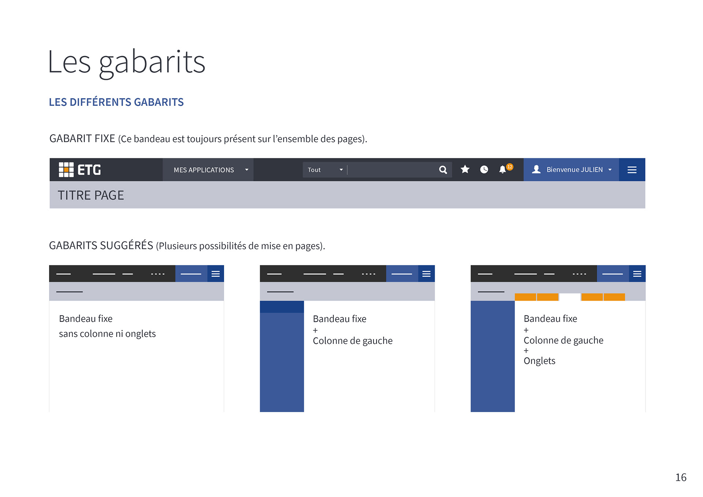
Task: Click the search magnifier icon
Action: (x=443, y=170)
